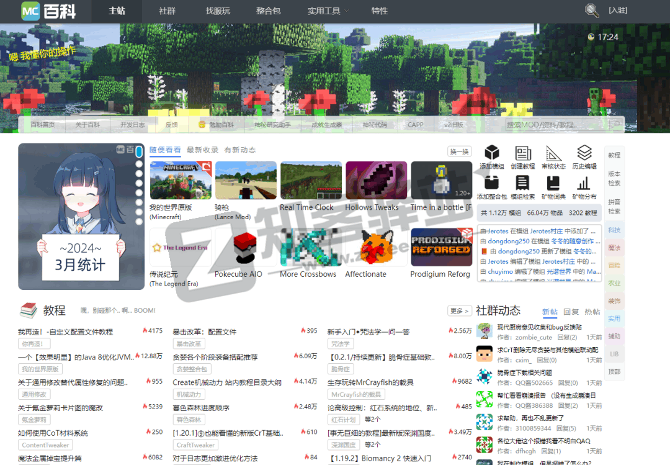Screen dimensions: 670x465
Task: Expand the 实用工具 dropdown menu
Action: [x=328, y=11]
